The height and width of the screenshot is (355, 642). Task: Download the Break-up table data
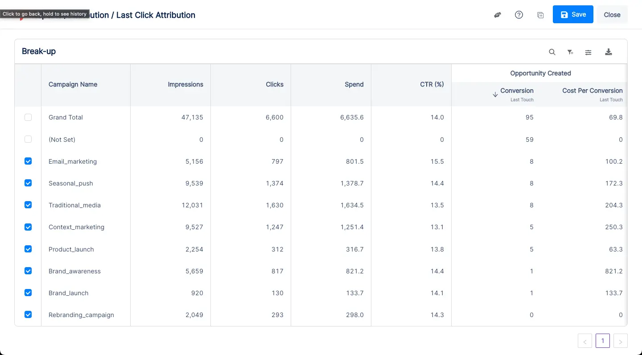click(609, 52)
